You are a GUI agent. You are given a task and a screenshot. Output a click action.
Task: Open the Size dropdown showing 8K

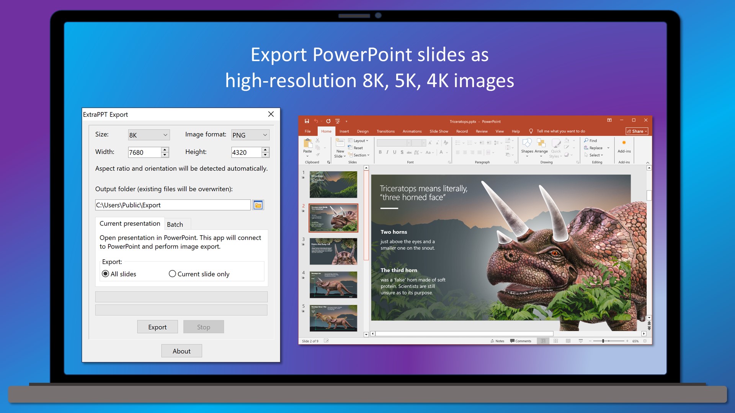(x=149, y=135)
